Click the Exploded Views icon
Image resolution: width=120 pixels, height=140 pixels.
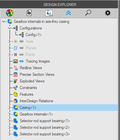(16, 81)
